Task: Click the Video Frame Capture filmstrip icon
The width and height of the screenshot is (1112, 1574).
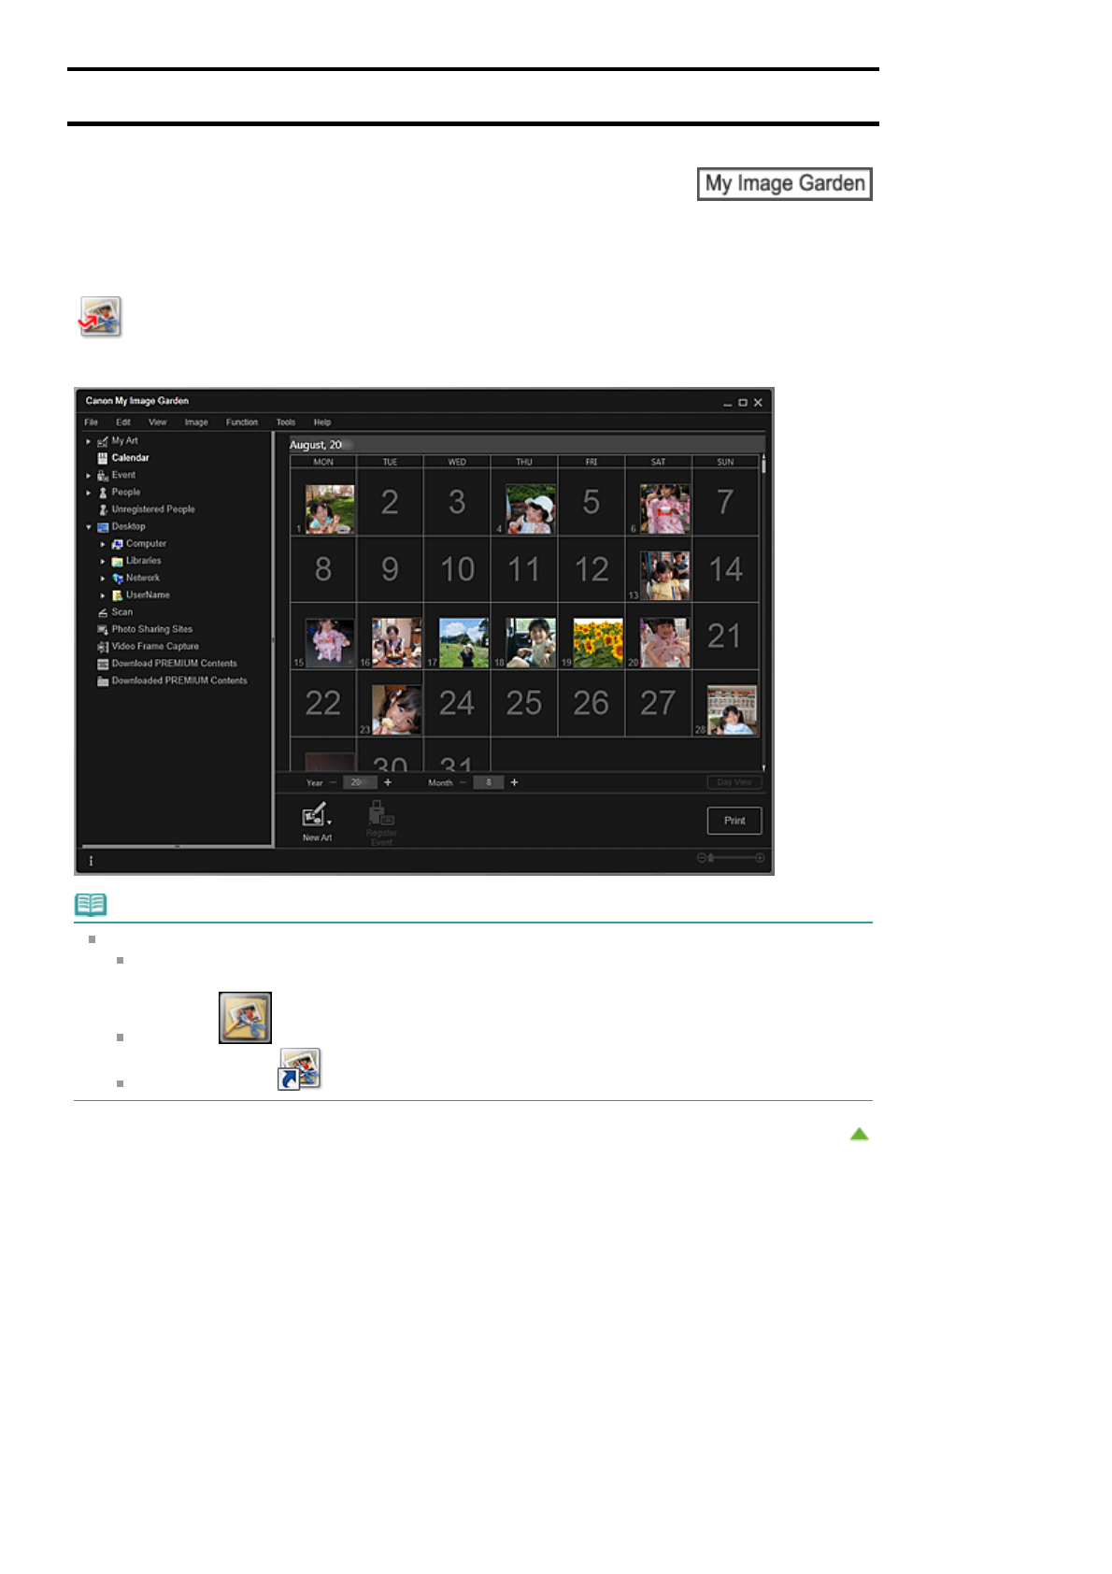Action: pos(103,647)
